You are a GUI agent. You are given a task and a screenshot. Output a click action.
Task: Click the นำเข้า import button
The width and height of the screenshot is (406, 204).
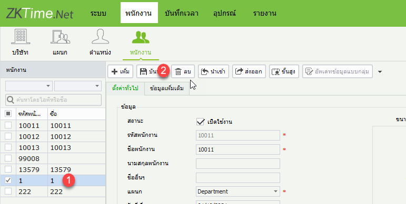click(213, 71)
